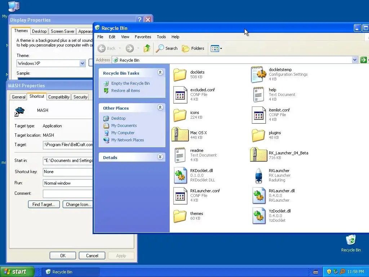Switch to Desktop tab in Display Properties
369x277 pixels.
click(x=39, y=31)
